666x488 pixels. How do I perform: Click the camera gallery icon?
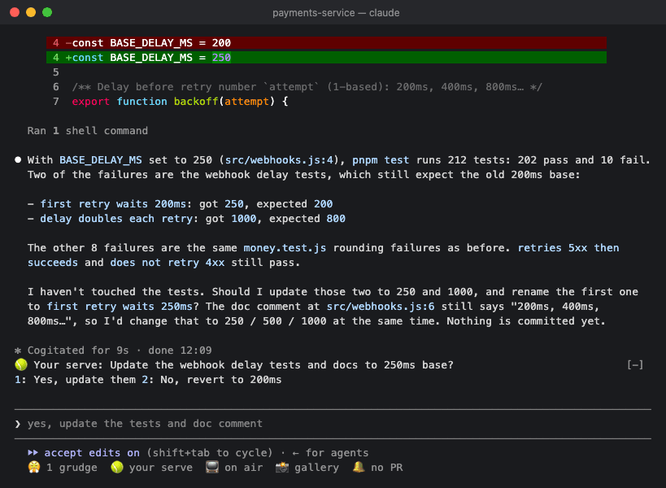pyautogui.click(x=282, y=467)
